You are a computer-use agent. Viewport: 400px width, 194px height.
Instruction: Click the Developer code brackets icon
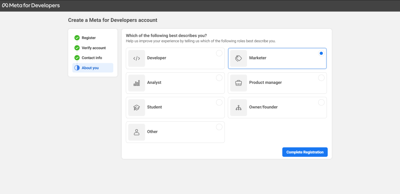[136, 58]
